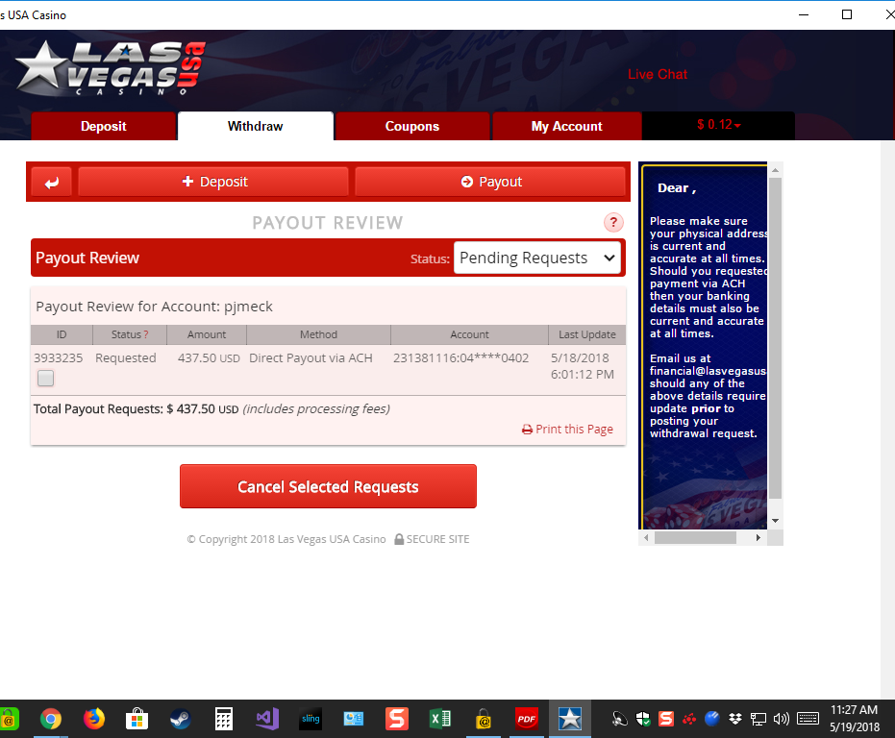The width and height of the screenshot is (895, 738).
Task: Click the Snagit tray icon
Action: 666,719
